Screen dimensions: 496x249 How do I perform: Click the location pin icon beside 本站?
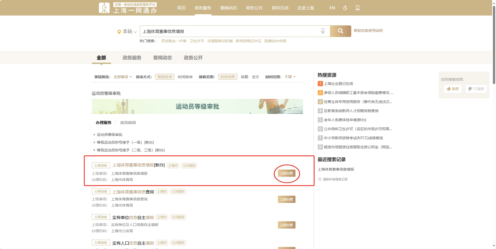point(119,32)
